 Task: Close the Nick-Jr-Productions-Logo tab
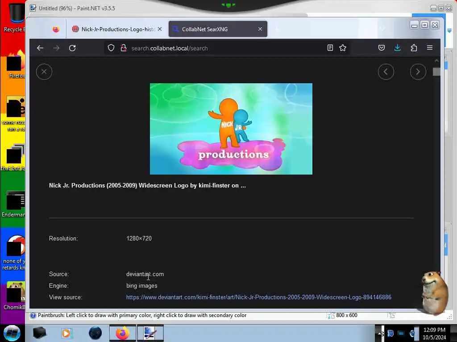click(160, 29)
